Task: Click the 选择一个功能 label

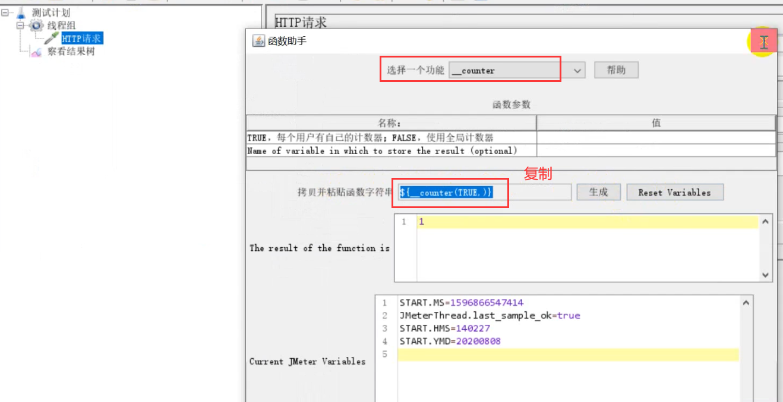Action: pyautogui.click(x=415, y=70)
